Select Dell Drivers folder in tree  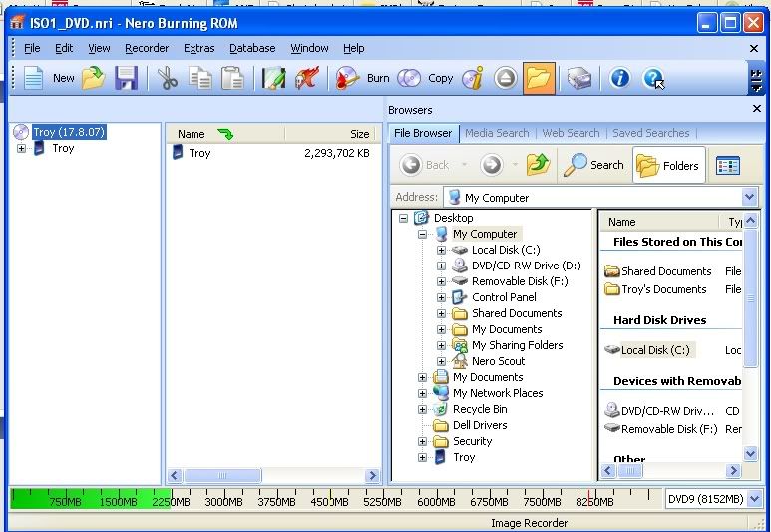coord(480,425)
